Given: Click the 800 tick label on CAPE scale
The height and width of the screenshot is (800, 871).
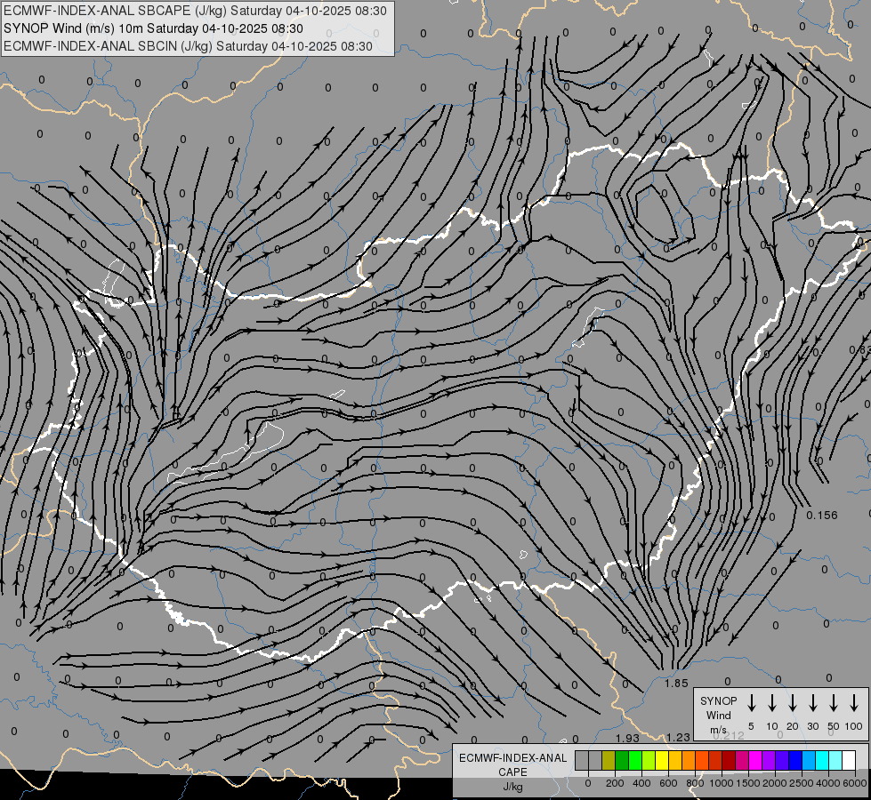Looking at the screenshot, I should point(695,783).
